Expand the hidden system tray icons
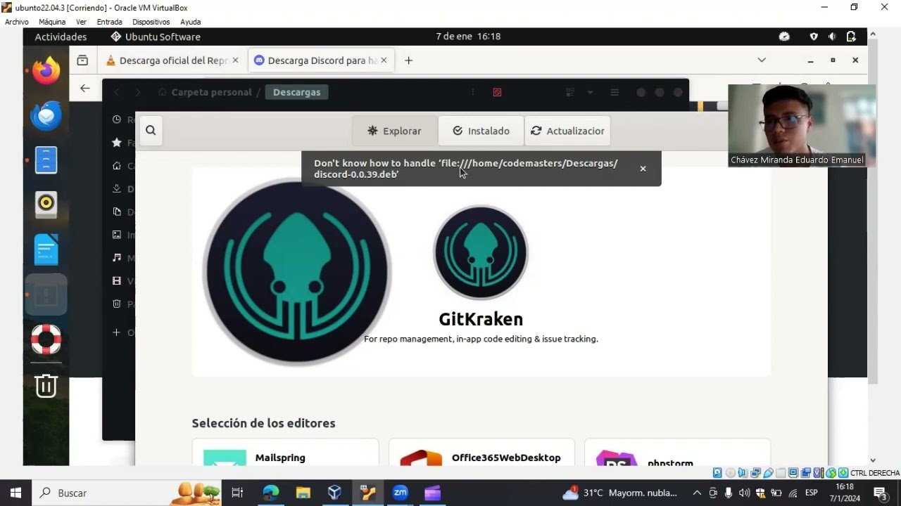This screenshot has height=506, width=901. [x=697, y=493]
